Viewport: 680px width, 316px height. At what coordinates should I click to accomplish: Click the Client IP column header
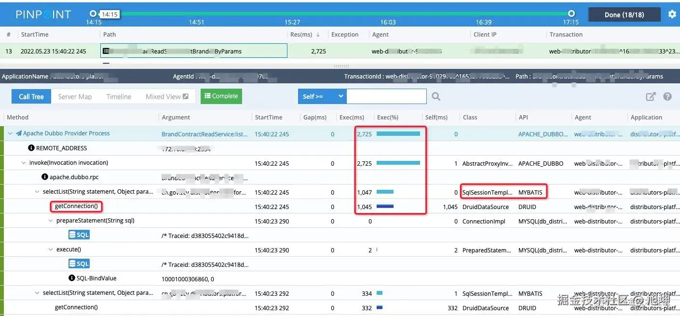click(485, 35)
